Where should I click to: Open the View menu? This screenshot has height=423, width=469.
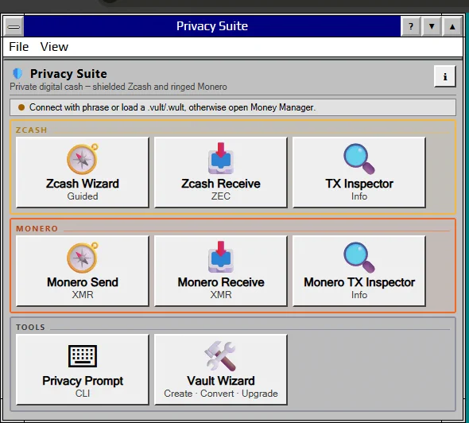pyautogui.click(x=54, y=47)
